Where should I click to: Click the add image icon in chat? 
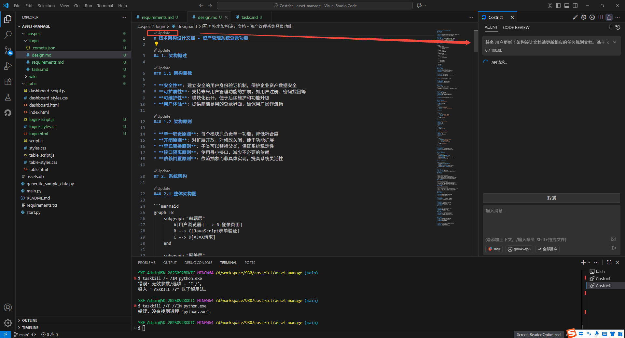click(x=613, y=239)
